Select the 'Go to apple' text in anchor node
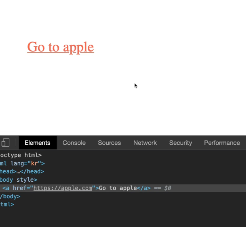This screenshot has width=246, height=227. [x=118, y=188]
